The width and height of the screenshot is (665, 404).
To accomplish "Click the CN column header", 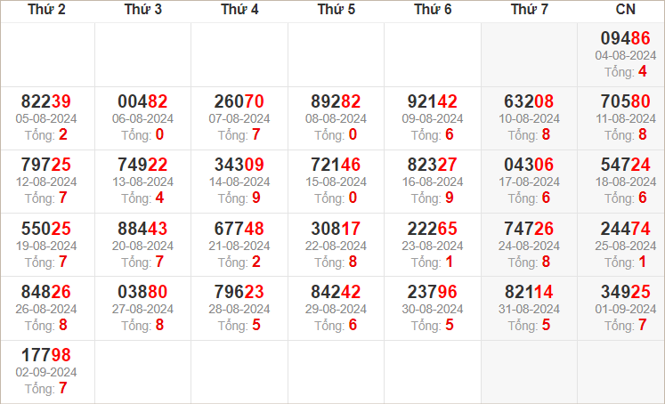I will click(x=624, y=10).
